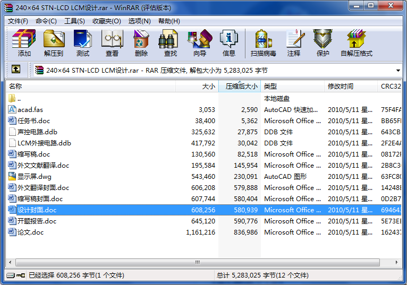Click packed size value 230,091
The width and height of the screenshot is (407, 285).
[x=245, y=177]
